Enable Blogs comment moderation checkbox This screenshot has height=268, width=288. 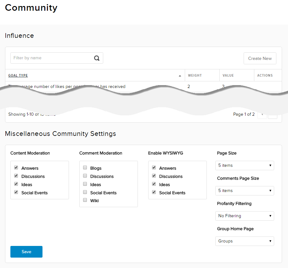(x=85, y=168)
